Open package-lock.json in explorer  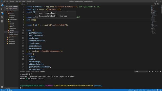pyautogui.click(x=14, y=34)
